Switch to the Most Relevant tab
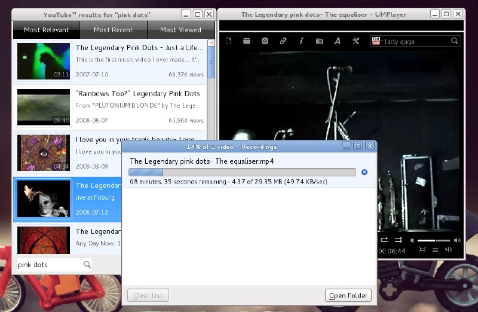 pos(47,30)
